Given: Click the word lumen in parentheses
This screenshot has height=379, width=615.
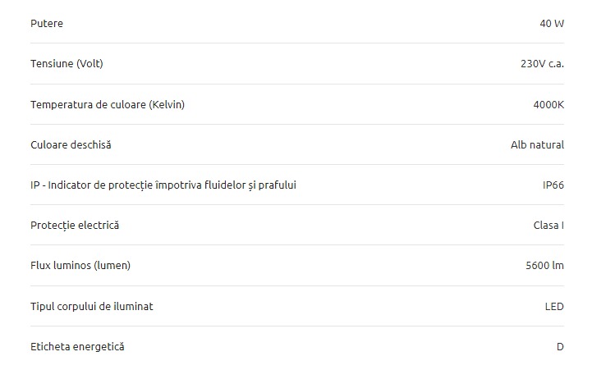Looking at the screenshot, I should tap(112, 265).
